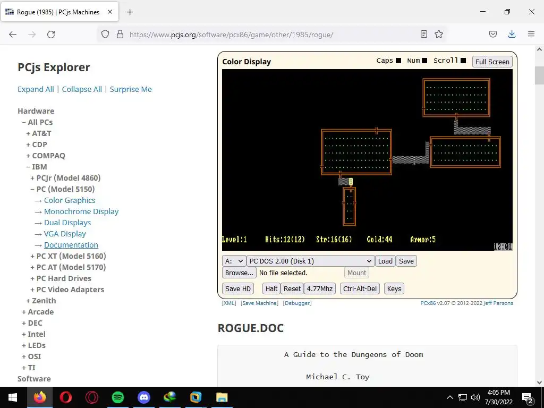Click the Save diskette button
The height and width of the screenshot is (408, 544).
click(x=406, y=261)
